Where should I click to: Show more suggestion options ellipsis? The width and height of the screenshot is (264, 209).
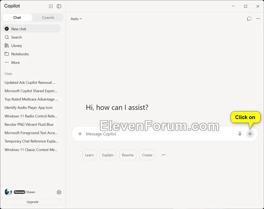[163, 155]
